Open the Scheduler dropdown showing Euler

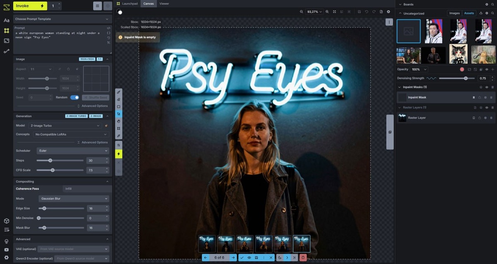[x=73, y=151]
